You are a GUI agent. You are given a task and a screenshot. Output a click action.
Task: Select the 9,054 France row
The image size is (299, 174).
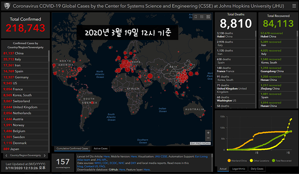tap(25, 89)
